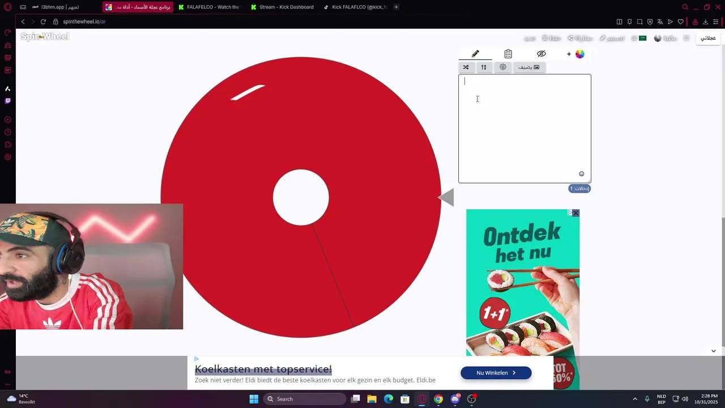Switch to Stream - Kick Dashboard tab
The image size is (725, 408).
click(x=282, y=7)
